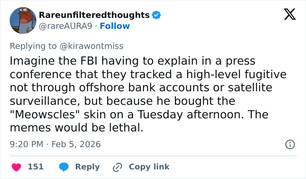Click the blue verified badge
Viewport: 306px width, 179px height.
click(156, 15)
